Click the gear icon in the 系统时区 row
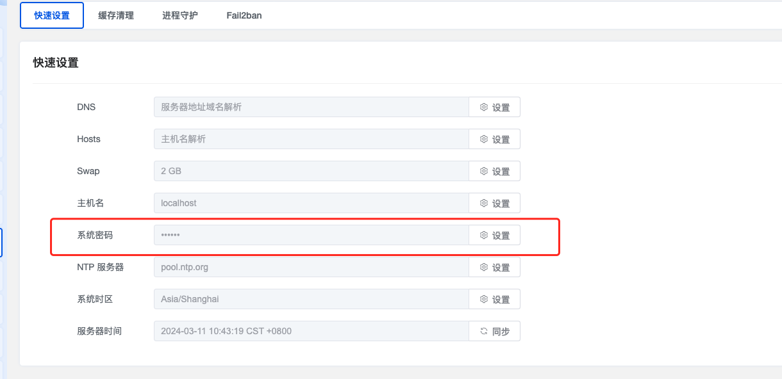Image resolution: width=782 pixels, height=379 pixels. pyautogui.click(x=484, y=299)
